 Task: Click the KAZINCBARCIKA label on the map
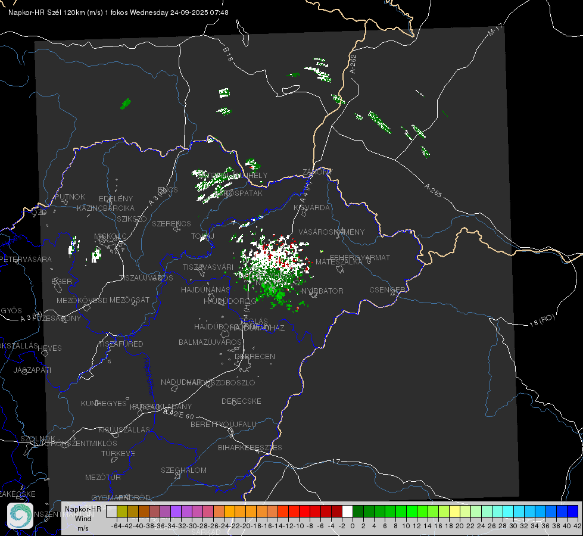[105, 208]
